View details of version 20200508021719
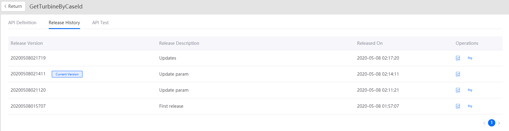The width and height of the screenshot is (509, 131). click(458, 58)
